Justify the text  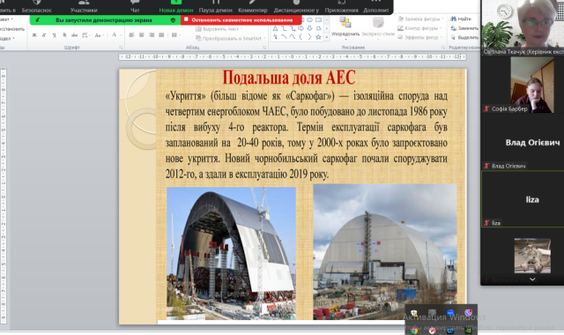point(161,35)
